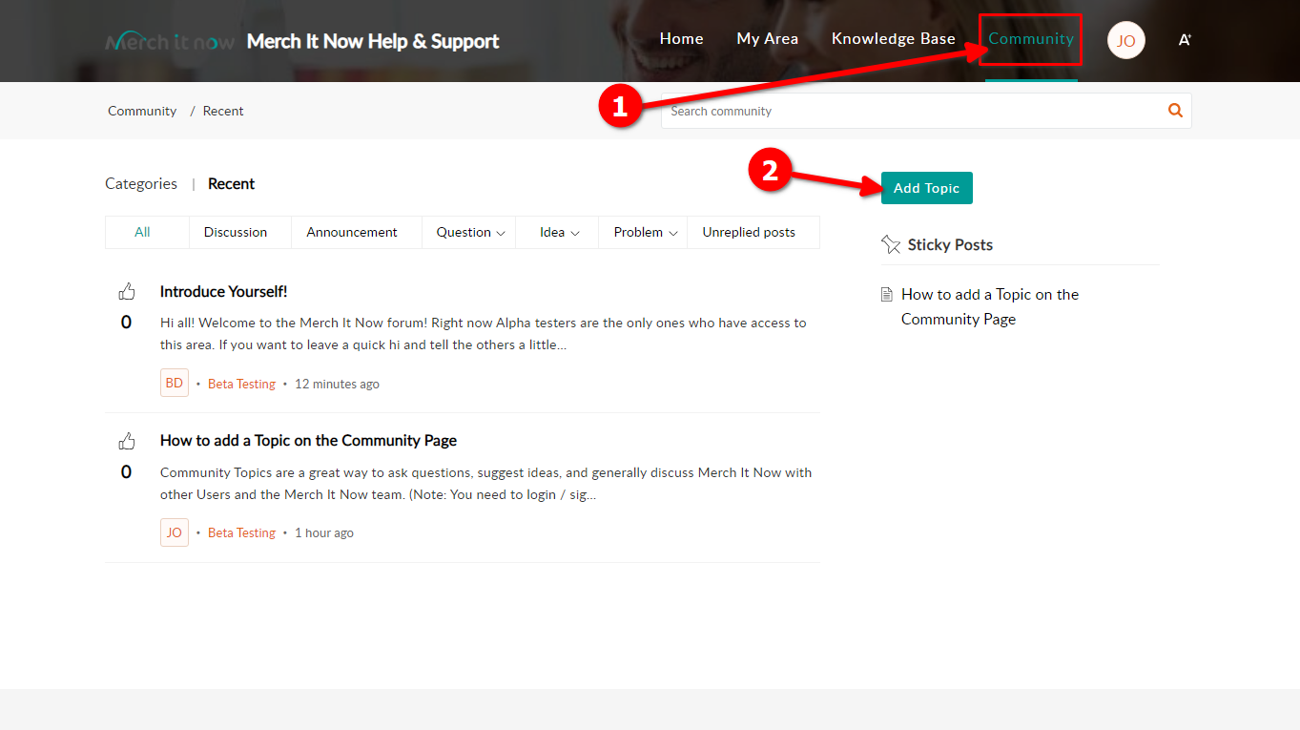This screenshot has height=730, width=1300.
Task: Open the Introduce Yourself! topic
Action: coord(224,292)
